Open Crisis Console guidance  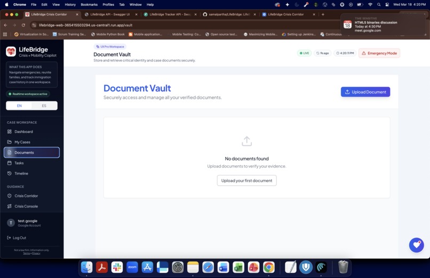click(31, 206)
